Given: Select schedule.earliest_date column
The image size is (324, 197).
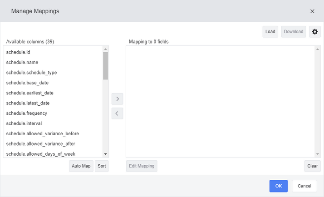Looking at the screenshot, I should coord(53,93).
